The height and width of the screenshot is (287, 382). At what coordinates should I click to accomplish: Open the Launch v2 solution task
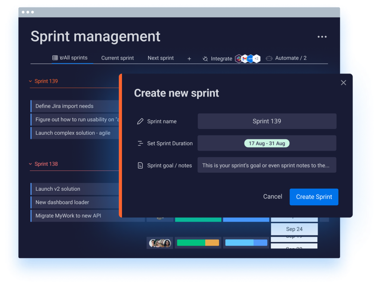[x=58, y=189]
